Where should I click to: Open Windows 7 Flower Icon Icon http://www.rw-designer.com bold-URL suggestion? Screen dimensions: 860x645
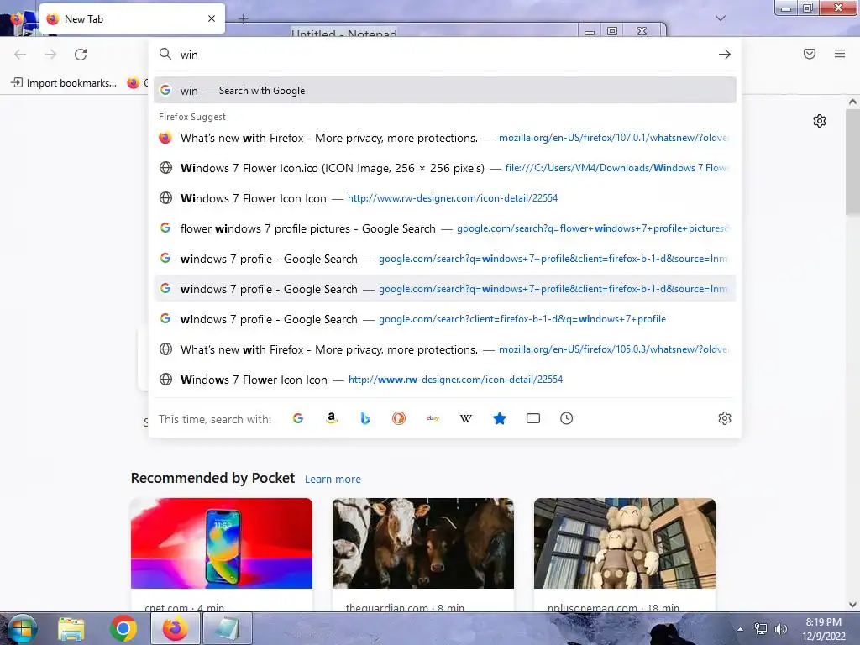(x=445, y=380)
